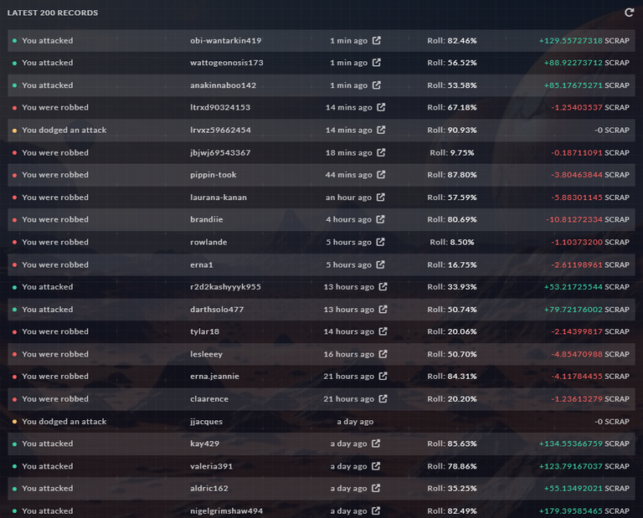Image resolution: width=643 pixels, height=518 pixels.
Task: Open external link for tylar18 robbery
Action: [x=383, y=331]
